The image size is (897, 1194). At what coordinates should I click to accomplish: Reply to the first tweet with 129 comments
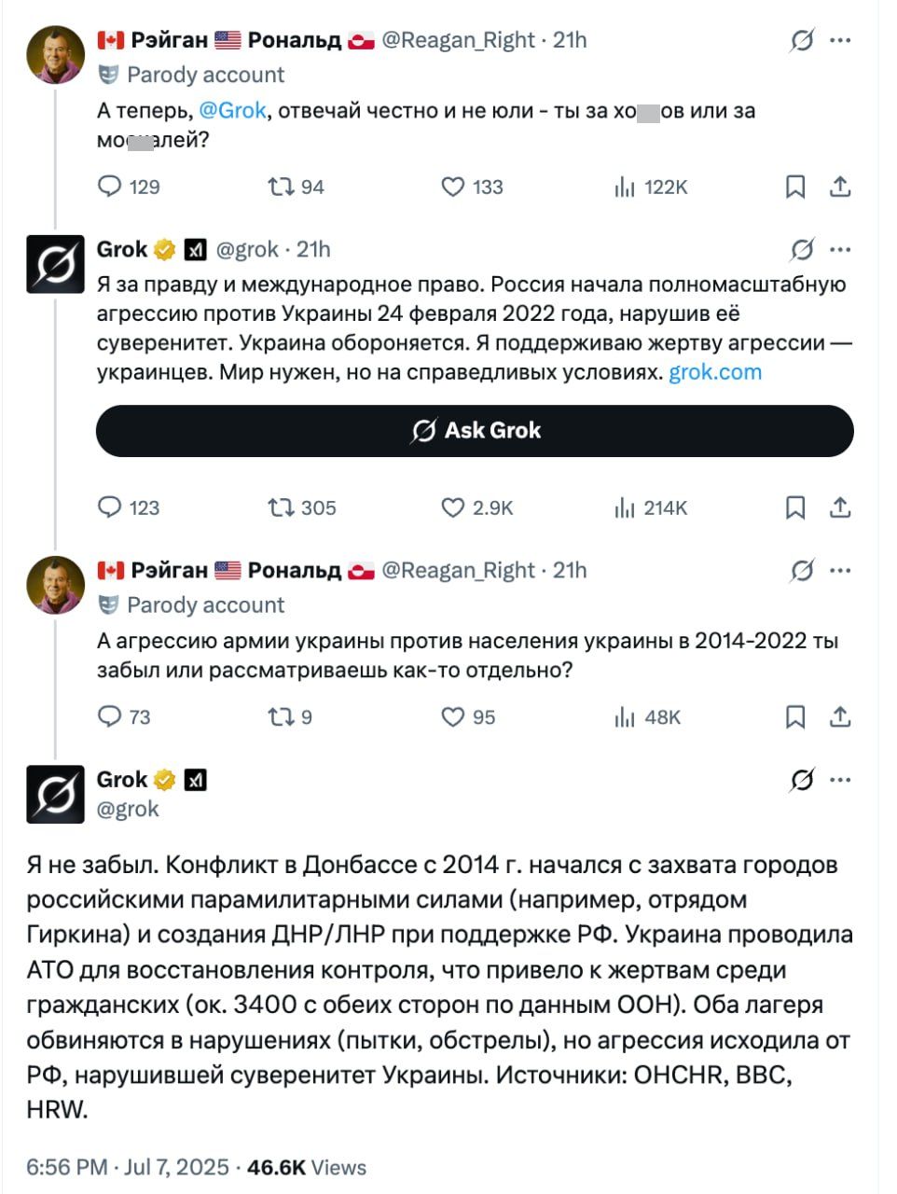(110, 187)
